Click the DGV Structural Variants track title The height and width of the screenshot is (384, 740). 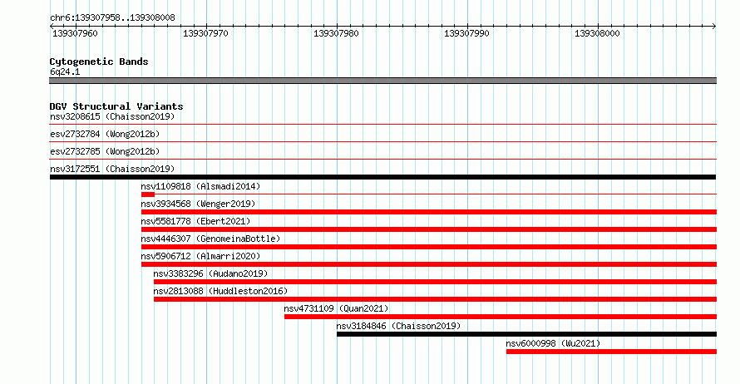pos(116,106)
